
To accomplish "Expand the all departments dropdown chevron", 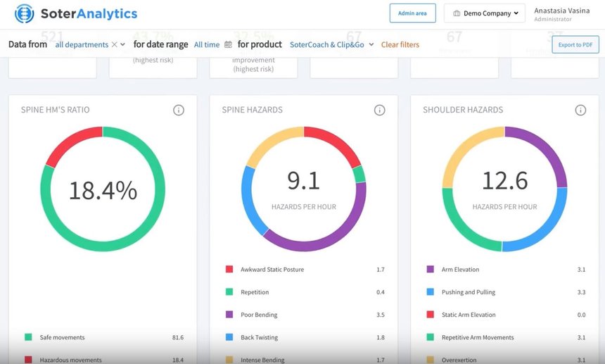I will (x=122, y=44).
